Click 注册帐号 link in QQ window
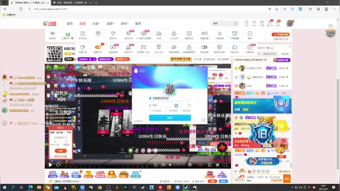The height and width of the screenshot is (191, 340). point(138,121)
